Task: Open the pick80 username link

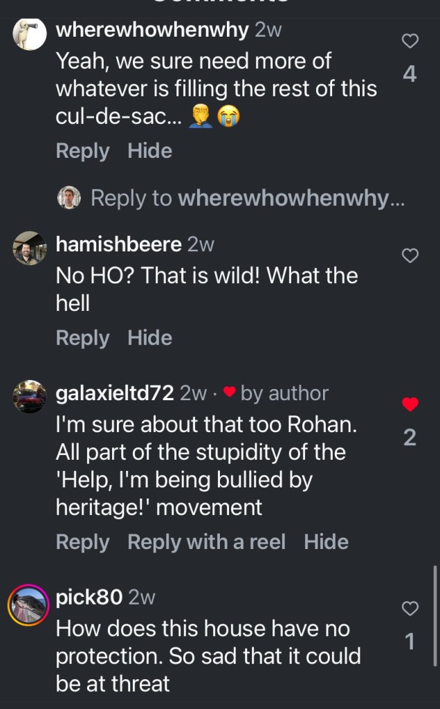Action: [89, 597]
